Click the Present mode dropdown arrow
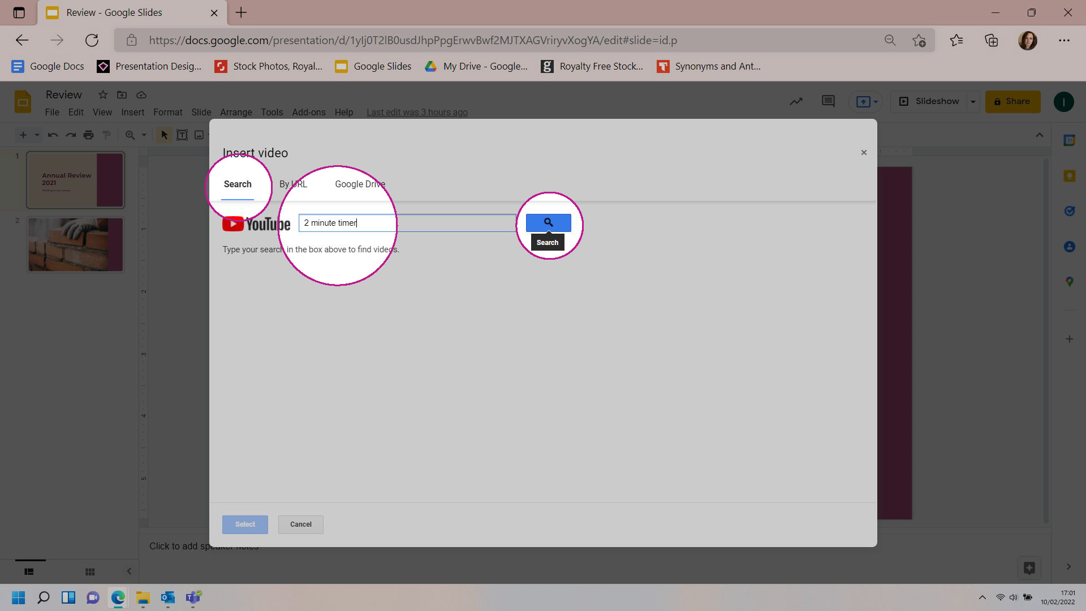 click(973, 101)
